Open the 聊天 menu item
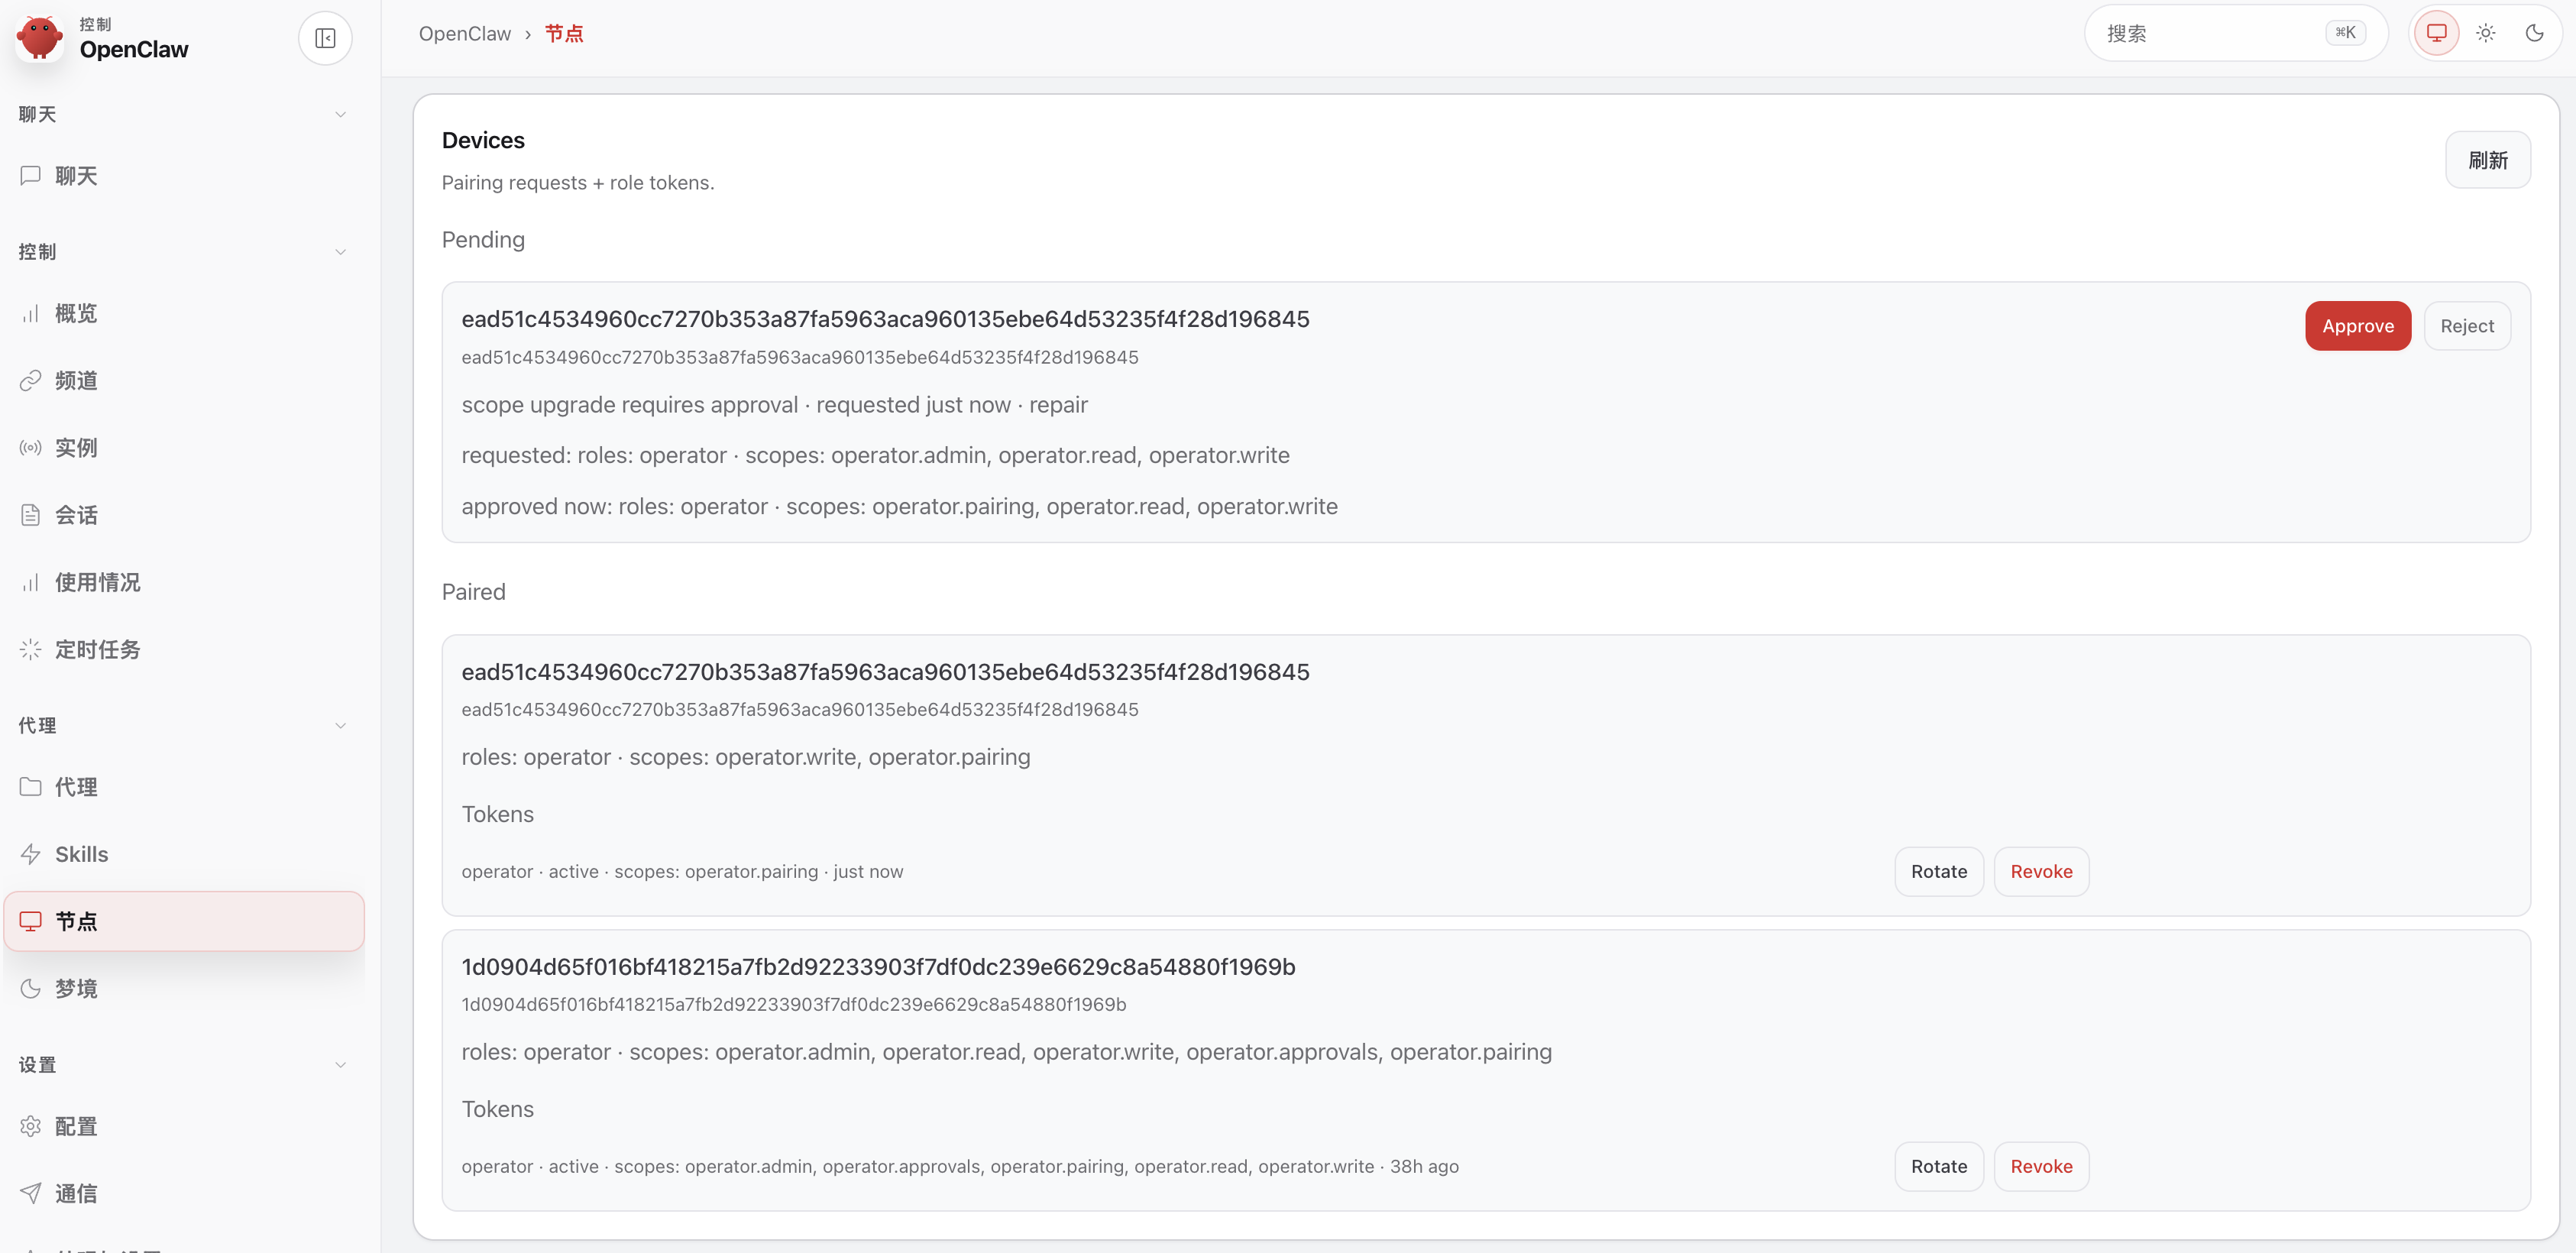 point(184,176)
